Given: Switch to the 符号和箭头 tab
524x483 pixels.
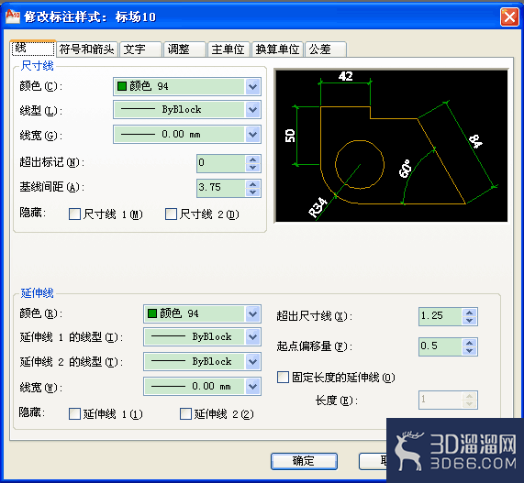Looking at the screenshot, I should coord(87,49).
